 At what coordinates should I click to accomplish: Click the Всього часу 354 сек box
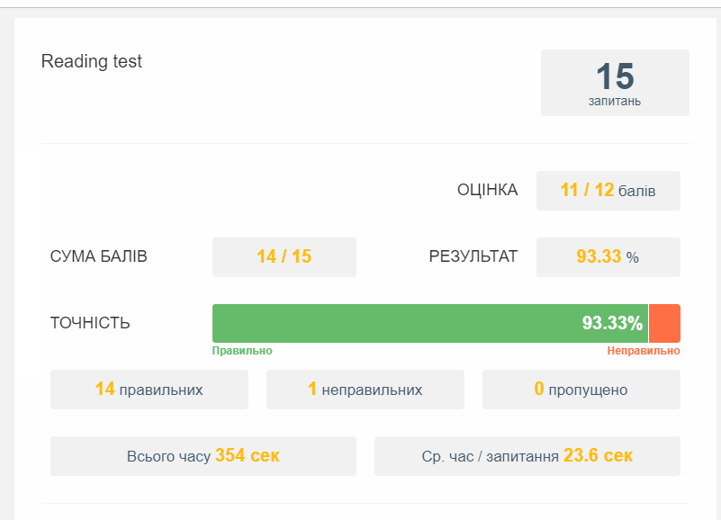point(203,456)
